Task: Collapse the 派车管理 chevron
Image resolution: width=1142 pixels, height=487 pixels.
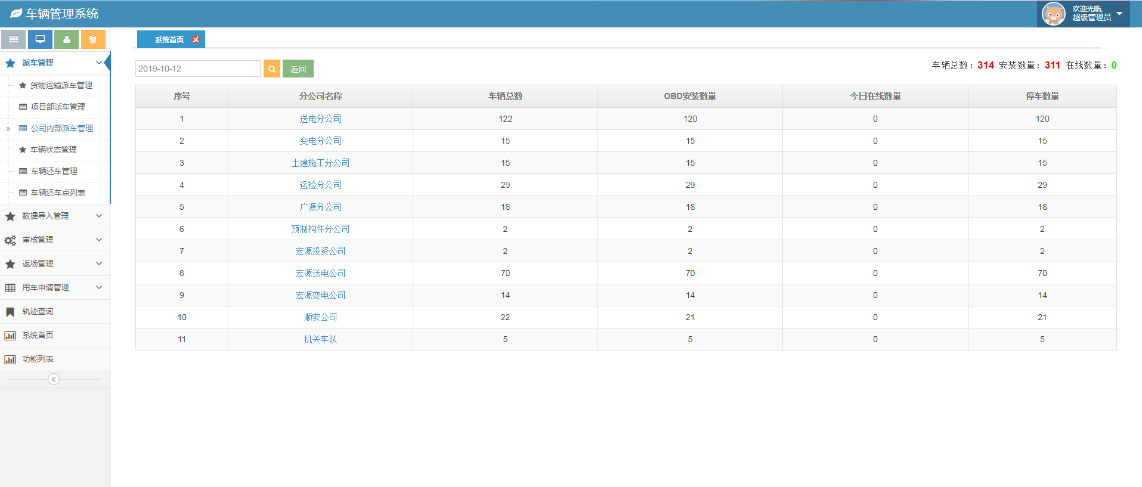Action: 99,63
